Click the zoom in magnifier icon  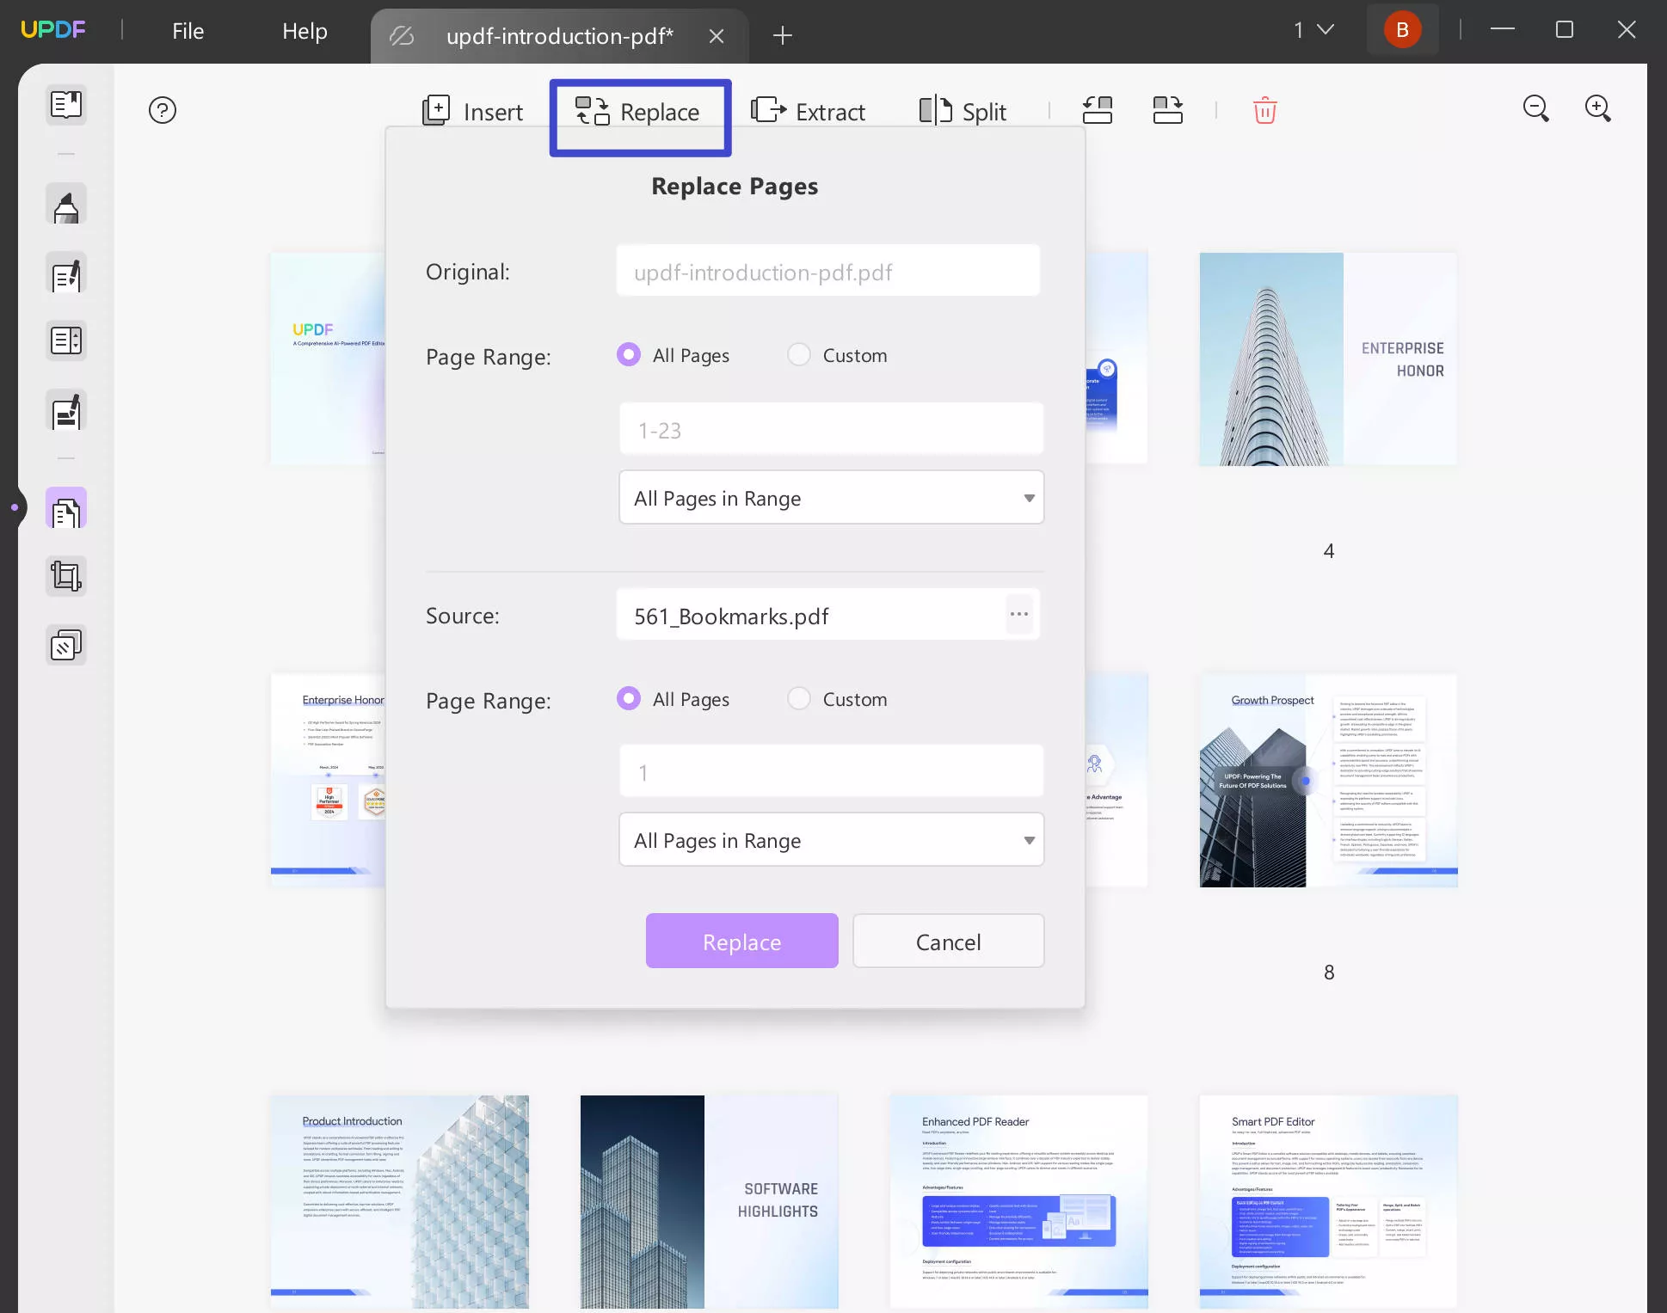1598,109
